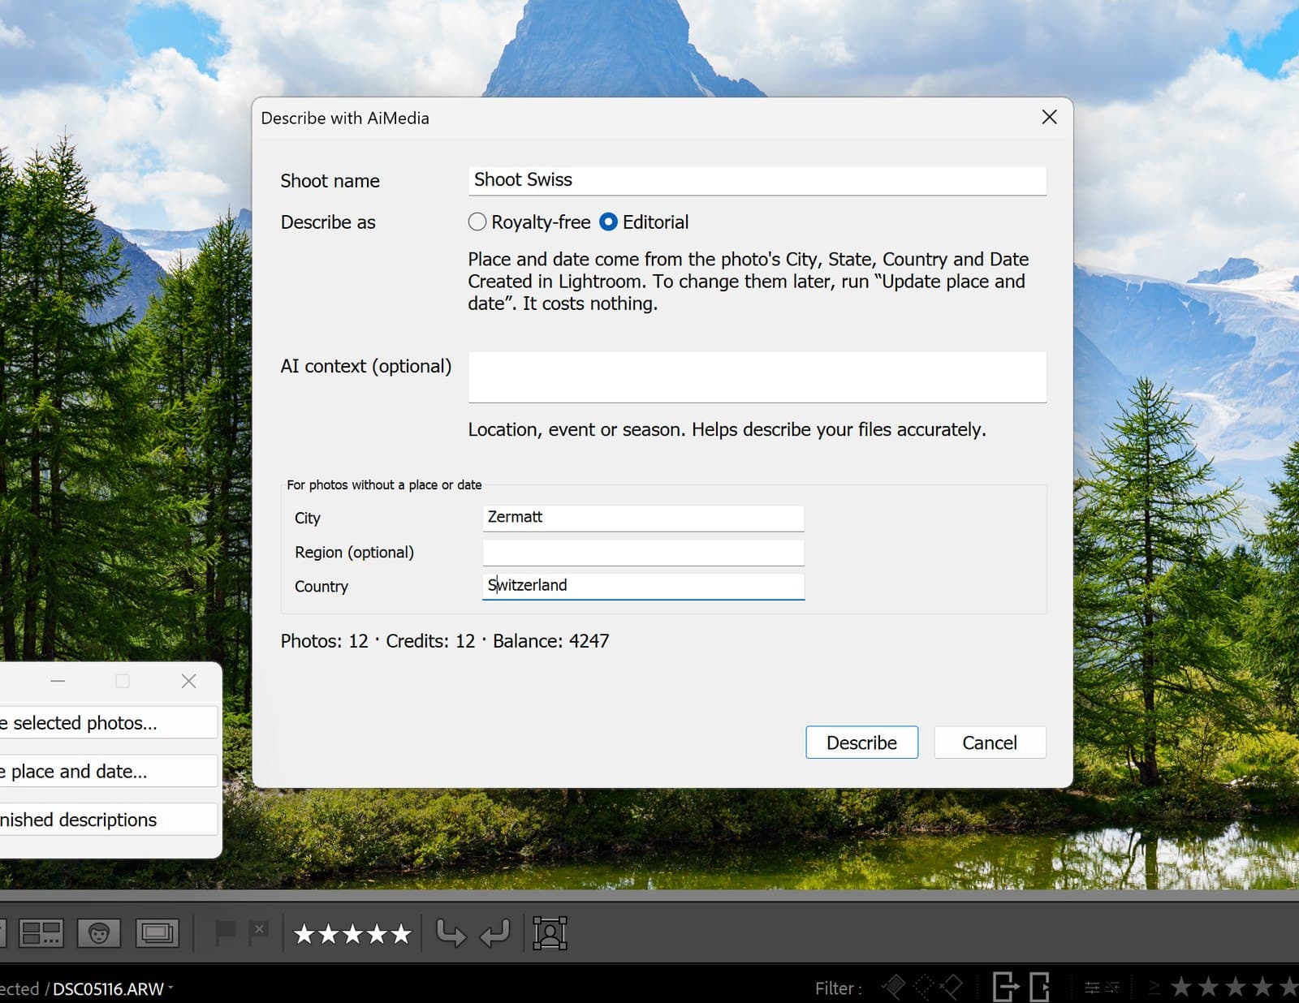Filter by rejected flag in filmstrip

951,988
